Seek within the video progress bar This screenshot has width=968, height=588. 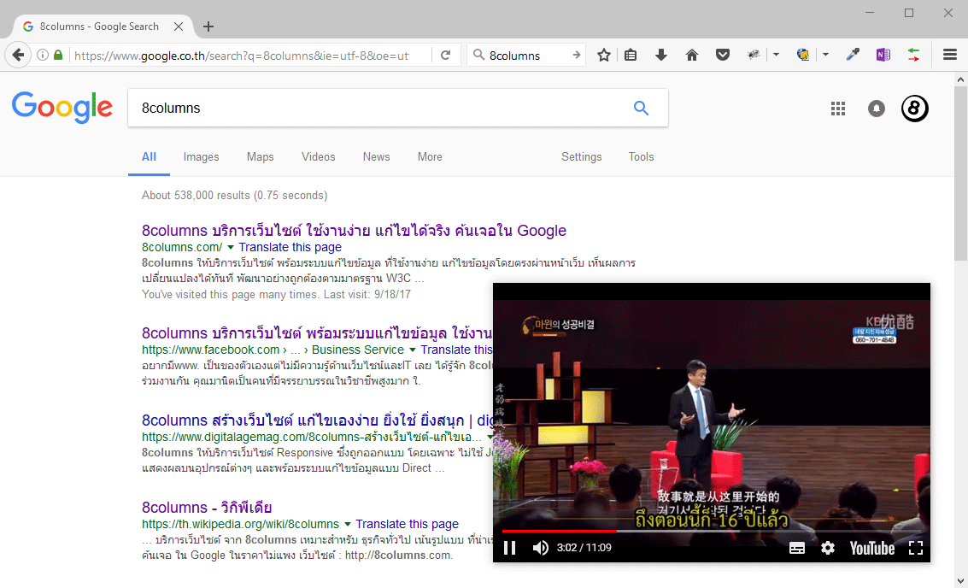tap(711, 531)
